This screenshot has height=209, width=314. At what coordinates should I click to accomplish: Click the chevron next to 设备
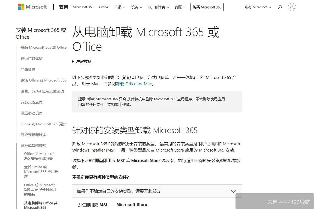point(141,8)
